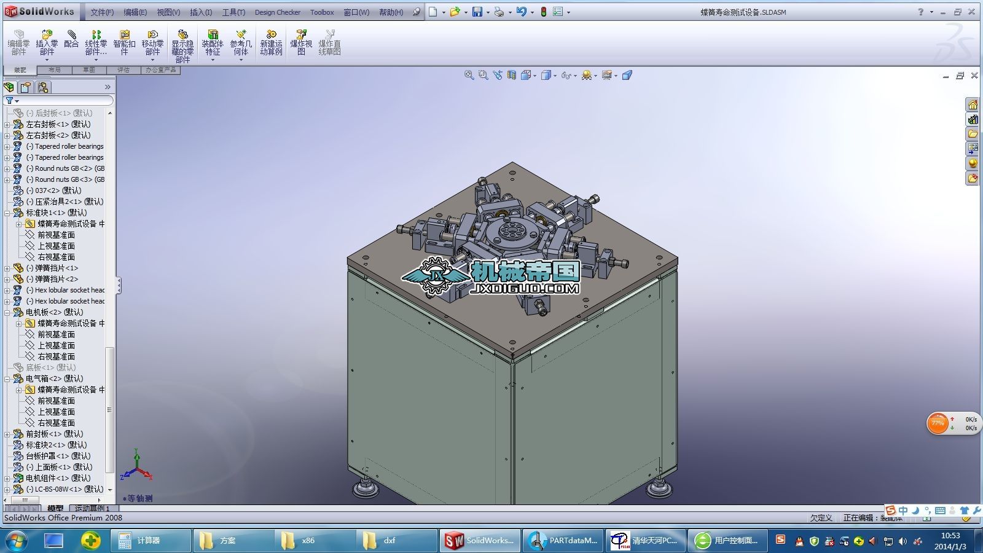The width and height of the screenshot is (983, 553).
Task: Open the ConfigurationManager tab icon
Action: coord(42,87)
